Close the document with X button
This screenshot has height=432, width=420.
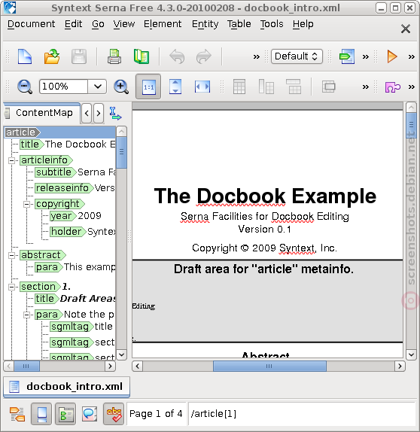[x=406, y=29]
